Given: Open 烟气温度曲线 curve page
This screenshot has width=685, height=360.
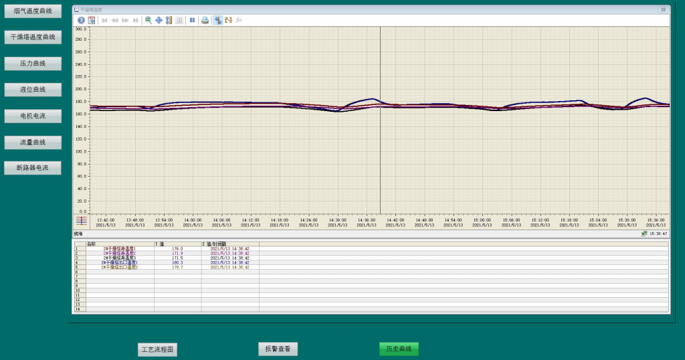Looking at the screenshot, I should (x=33, y=11).
